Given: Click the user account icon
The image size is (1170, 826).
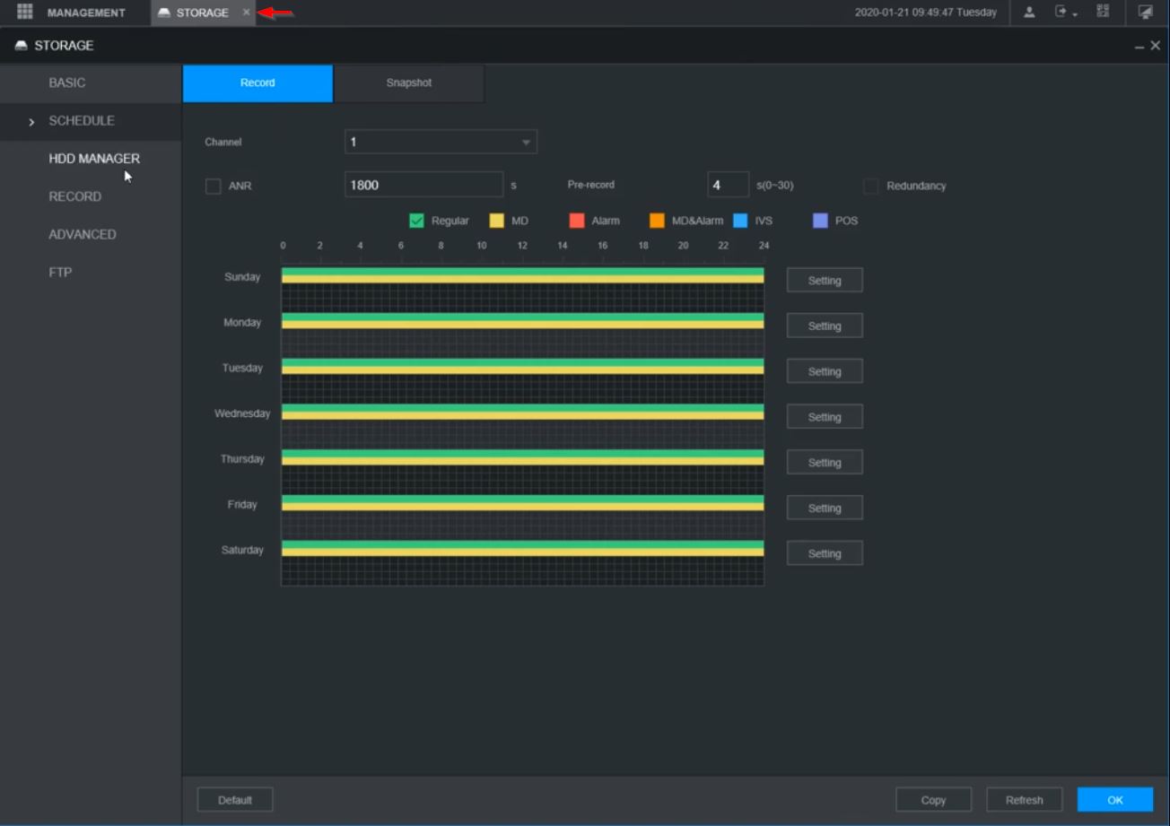Looking at the screenshot, I should (x=1029, y=13).
